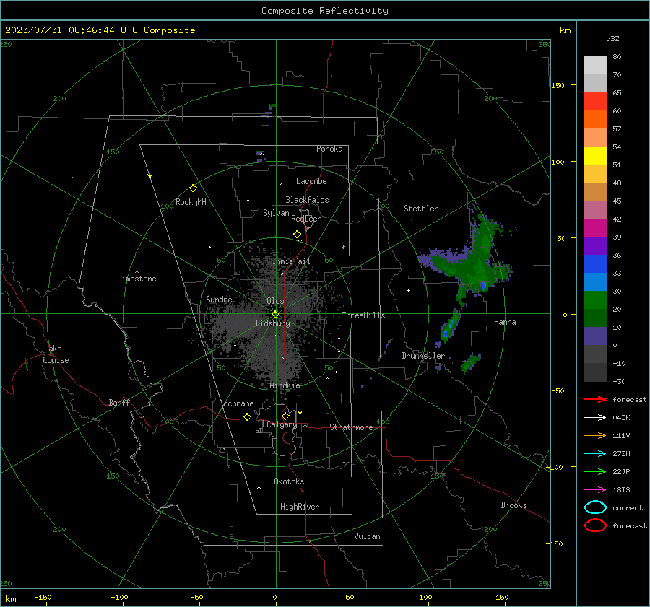Click the Sylvan label on map
650x607 pixels.
[276, 213]
